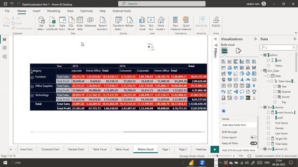Image resolution: width=298 pixels, height=167 pixels.
Task: Select the matrix visual icon
Action: tap(248, 85)
